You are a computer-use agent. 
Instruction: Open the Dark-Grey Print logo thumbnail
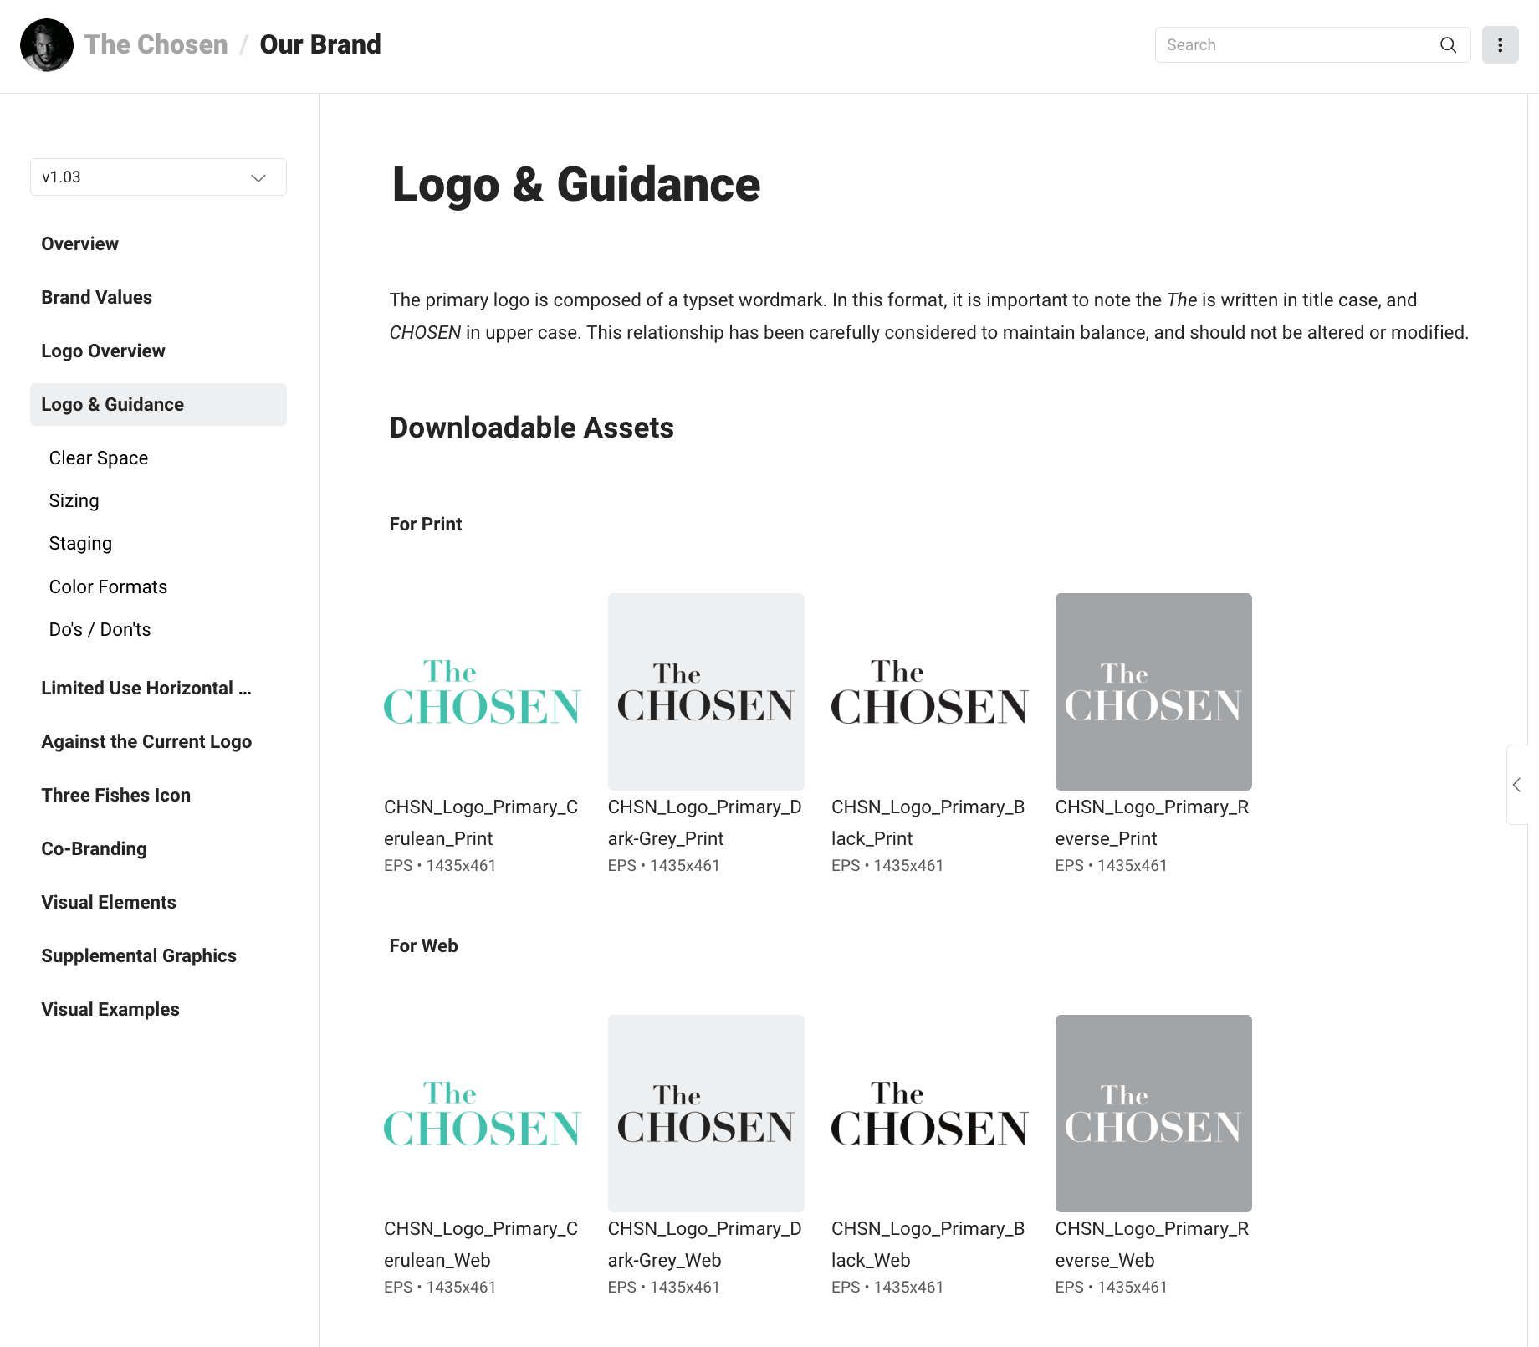pyautogui.click(x=706, y=692)
